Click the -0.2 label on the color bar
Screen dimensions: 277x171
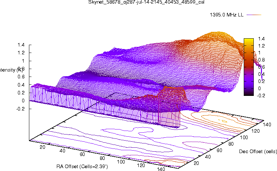pyautogui.click(x=261, y=96)
